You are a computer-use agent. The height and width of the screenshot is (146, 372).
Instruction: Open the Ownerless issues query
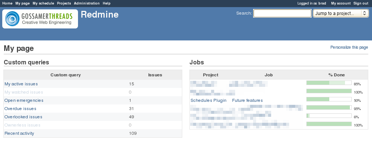click(x=22, y=125)
